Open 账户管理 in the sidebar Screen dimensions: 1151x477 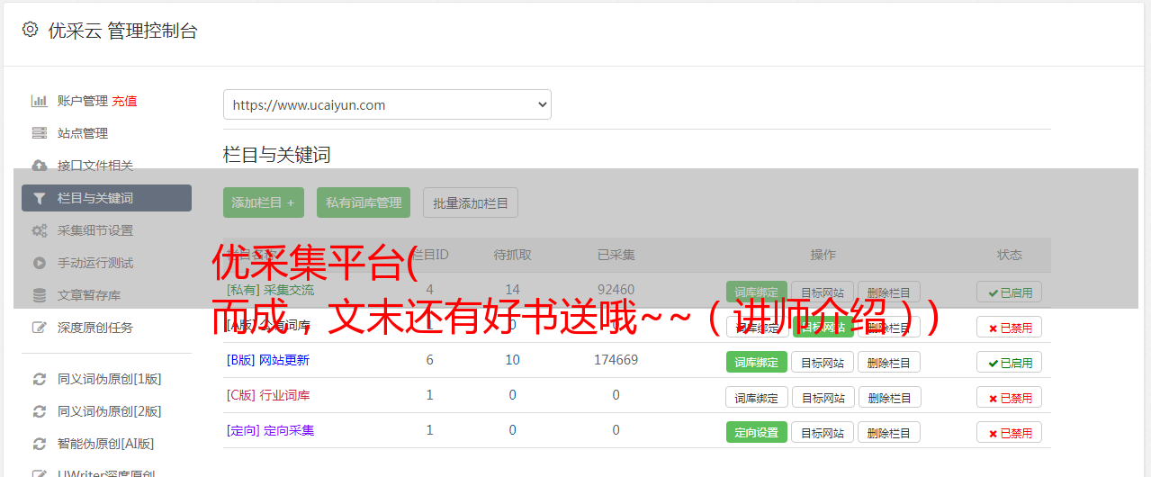(x=83, y=101)
